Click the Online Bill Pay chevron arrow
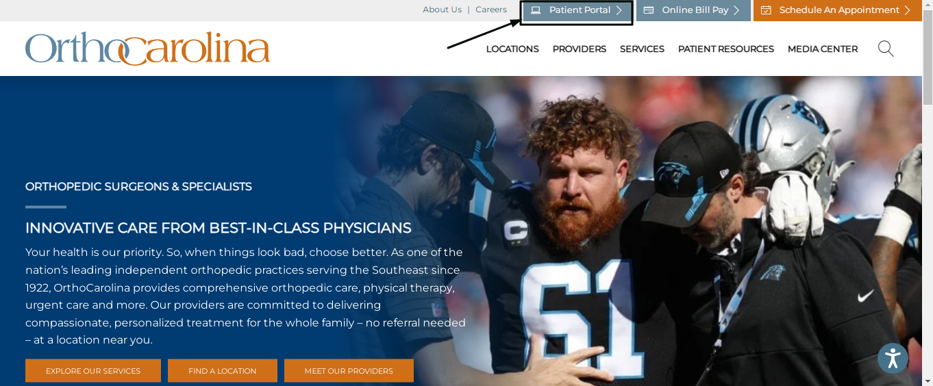The width and height of the screenshot is (933, 386). pyautogui.click(x=737, y=10)
